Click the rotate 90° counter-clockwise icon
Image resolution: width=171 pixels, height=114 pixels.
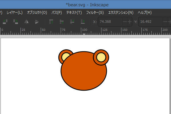click(x=5, y=22)
